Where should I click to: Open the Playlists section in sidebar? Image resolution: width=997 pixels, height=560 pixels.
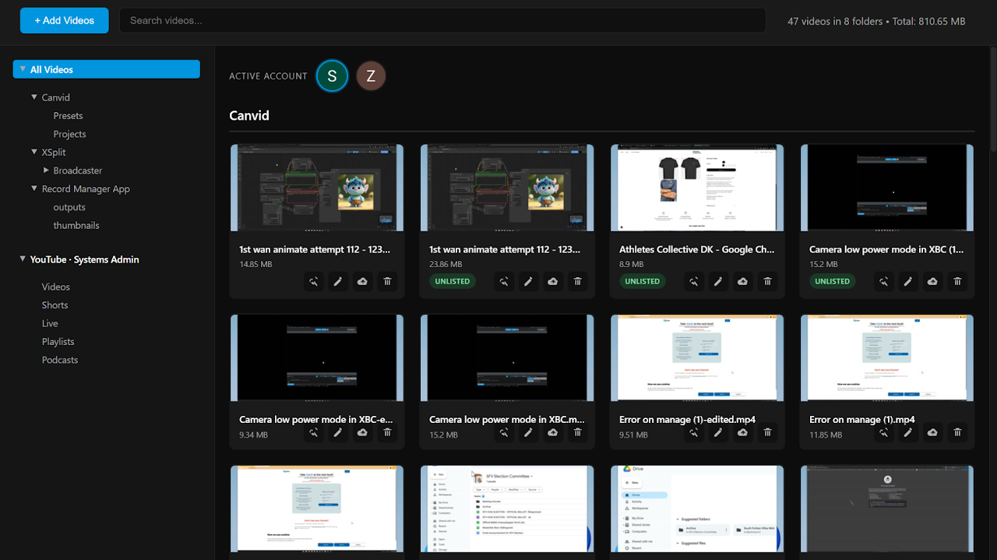(58, 341)
